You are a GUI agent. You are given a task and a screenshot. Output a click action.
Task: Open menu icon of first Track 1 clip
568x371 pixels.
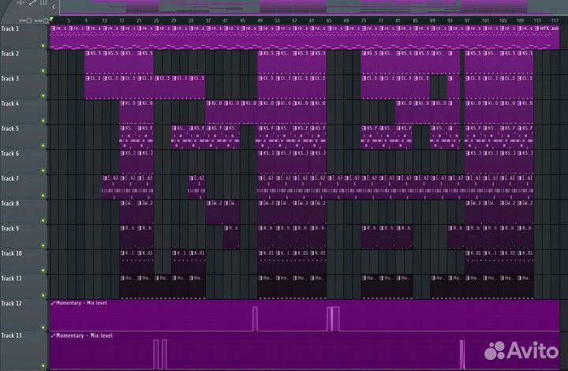pyautogui.click(x=53, y=28)
